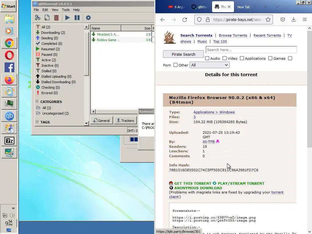Launch Windows Media Player taskbar icon
The width and height of the screenshot is (312, 234).
pyautogui.click(x=9, y=31)
